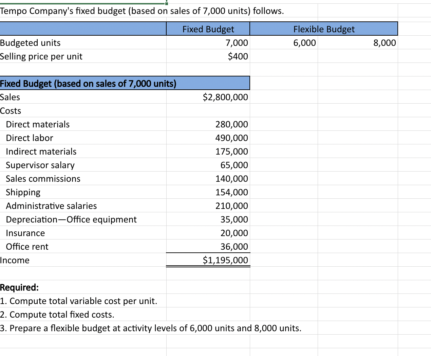
Task: Select the flexible budget 6,000 units cell
Action: pyautogui.click(x=284, y=43)
